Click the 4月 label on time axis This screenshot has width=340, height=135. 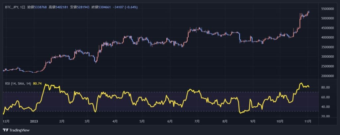pyautogui.click(x=115, y=121)
